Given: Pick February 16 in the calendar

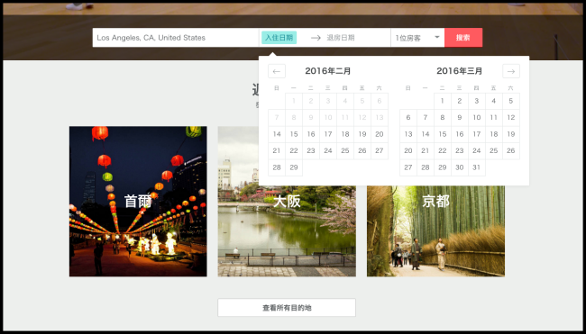Looking at the screenshot, I should tap(311, 134).
